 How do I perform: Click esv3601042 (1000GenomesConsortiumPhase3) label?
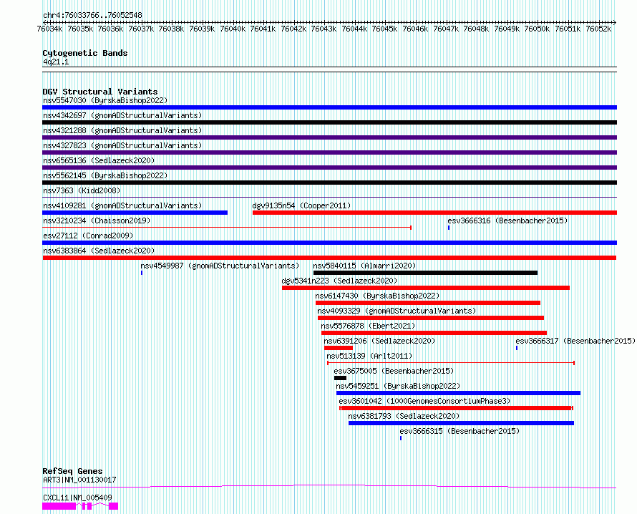tap(424, 401)
